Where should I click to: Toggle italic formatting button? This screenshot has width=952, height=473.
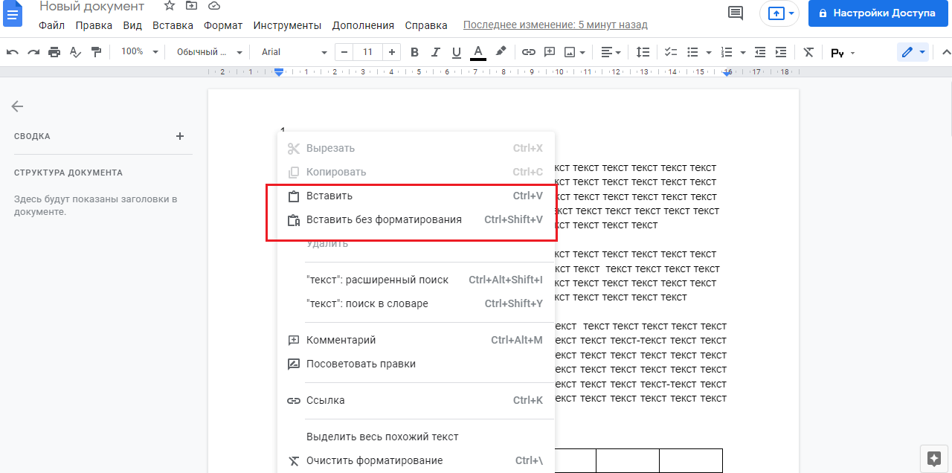click(436, 52)
